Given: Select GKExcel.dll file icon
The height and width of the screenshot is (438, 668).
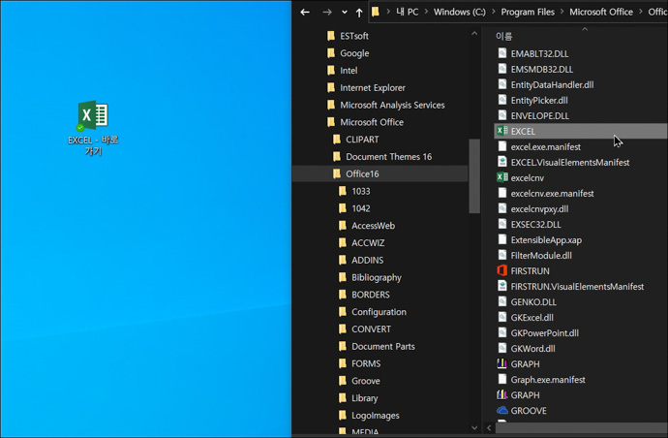Looking at the screenshot, I should (502, 317).
